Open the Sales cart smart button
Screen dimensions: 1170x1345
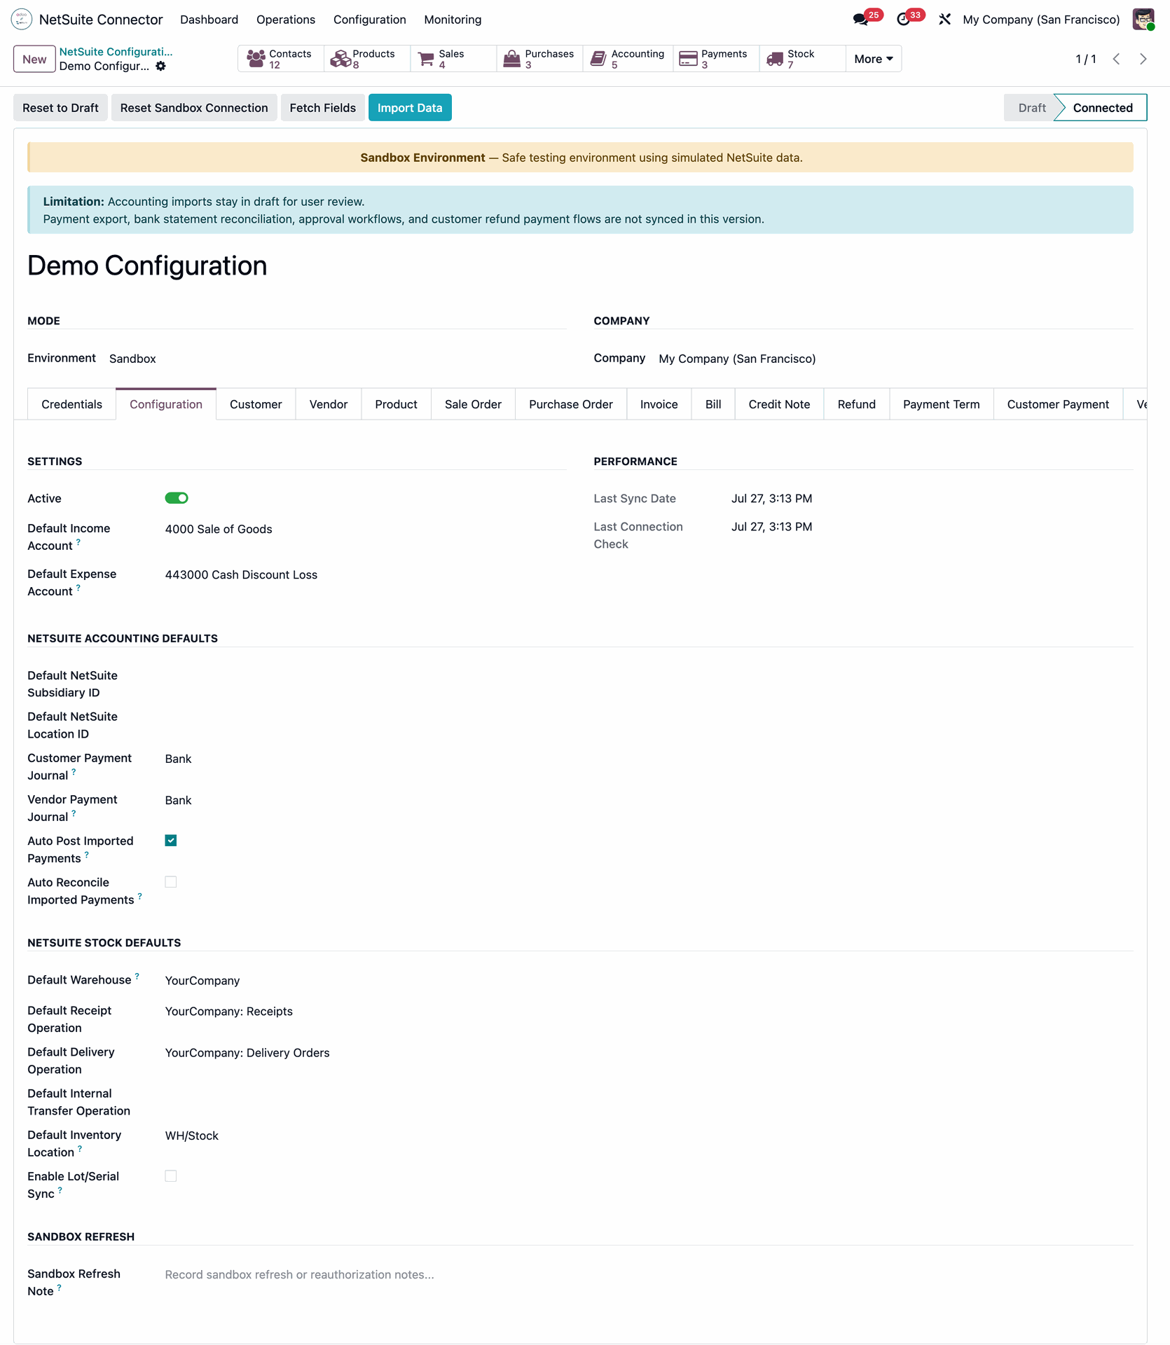[x=453, y=59]
